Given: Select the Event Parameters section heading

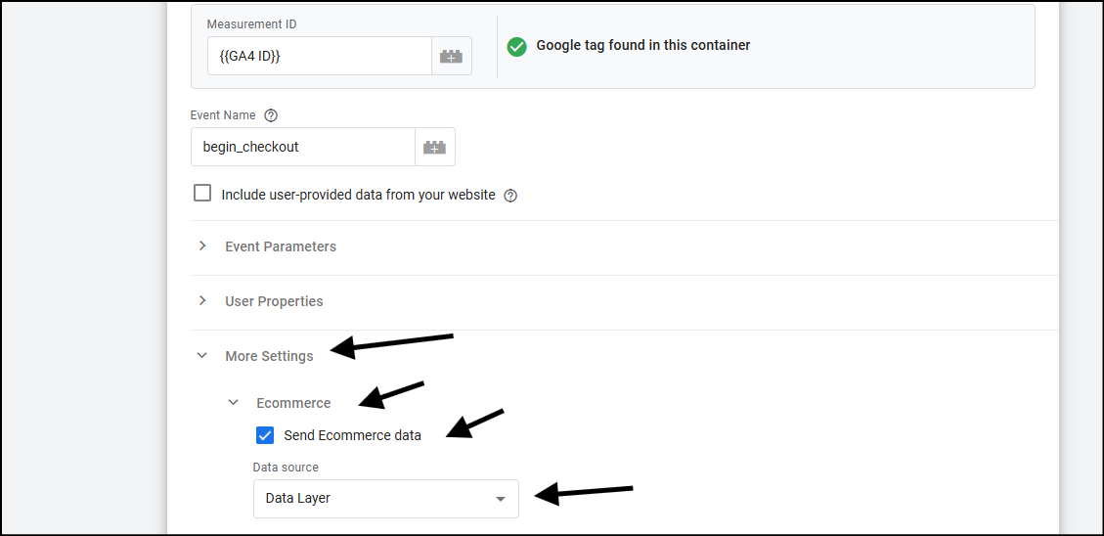Looking at the screenshot, I should click(281, 246).
